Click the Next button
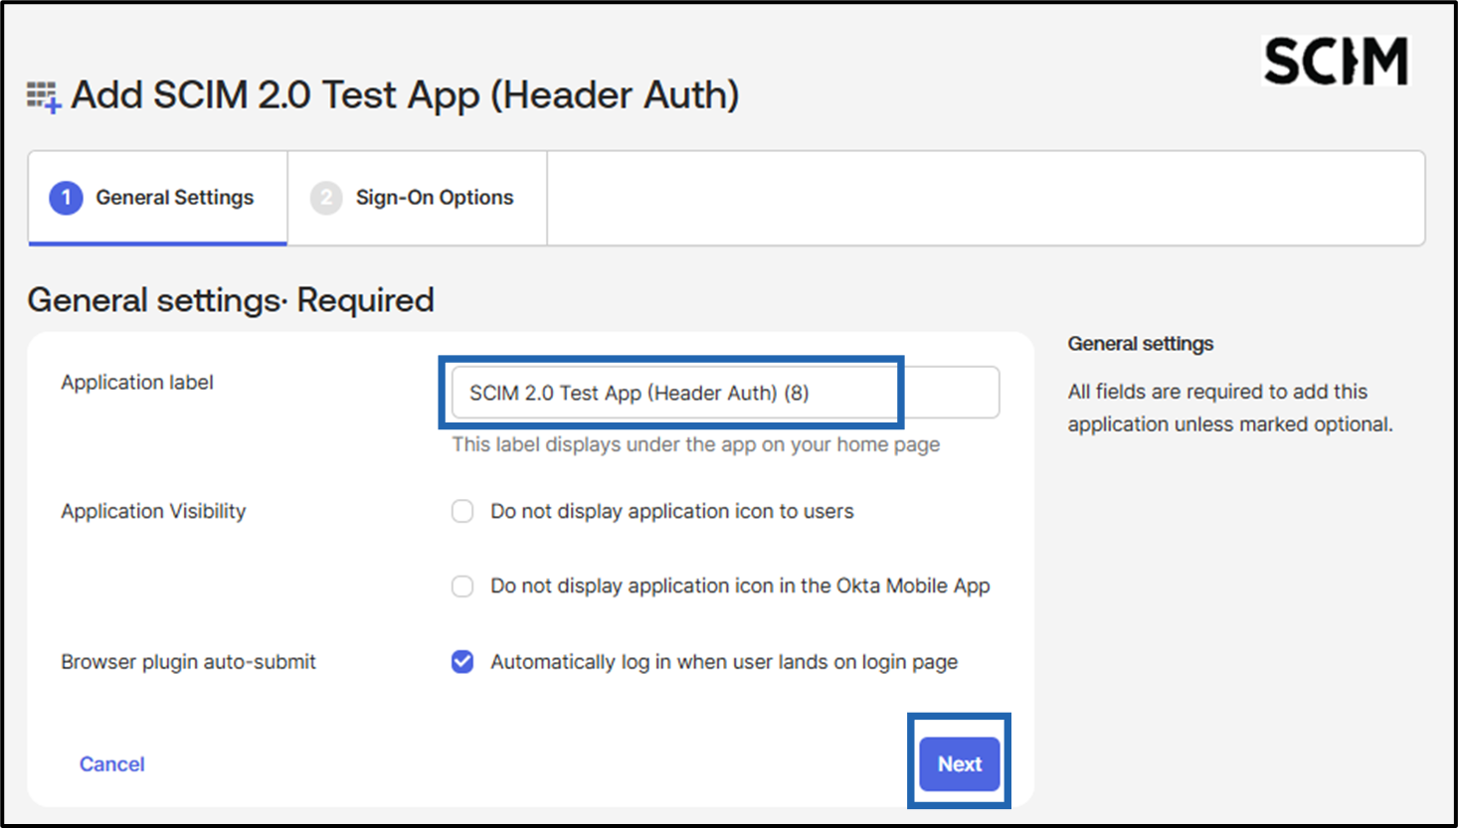This screenshot has height=828, width=1458. pos(960,764)
